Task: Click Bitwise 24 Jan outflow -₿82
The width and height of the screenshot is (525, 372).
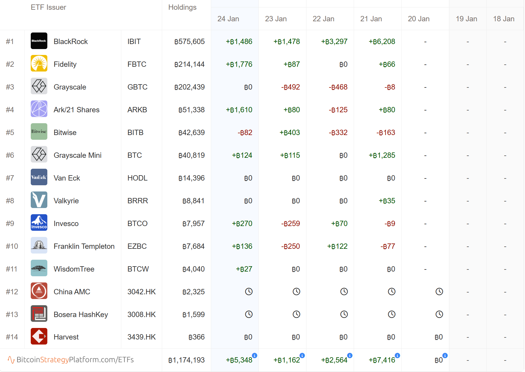Action: [x=245, y=133]
